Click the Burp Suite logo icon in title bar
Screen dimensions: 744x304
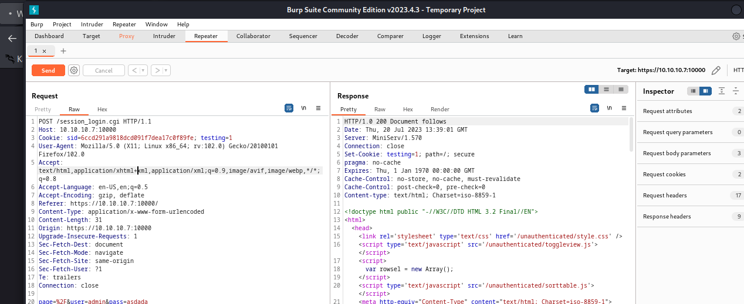pos(35,9)
